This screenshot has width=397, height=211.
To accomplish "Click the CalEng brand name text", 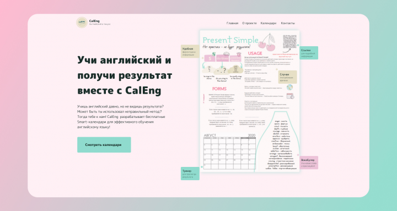I will click(x=94, y=21).
